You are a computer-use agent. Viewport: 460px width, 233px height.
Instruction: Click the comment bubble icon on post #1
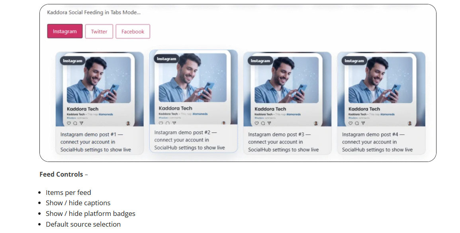(x=75, y=123)
